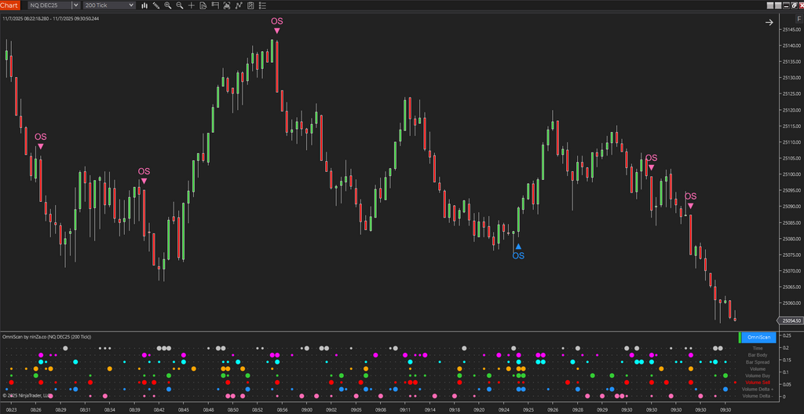The image size is (804, 414).
Task: Open the list-style toolbar icon
Action: tap(262, 5)
